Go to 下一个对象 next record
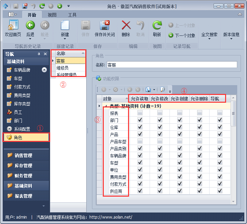Viewport: 247px width, 224px height. [182, 35]
